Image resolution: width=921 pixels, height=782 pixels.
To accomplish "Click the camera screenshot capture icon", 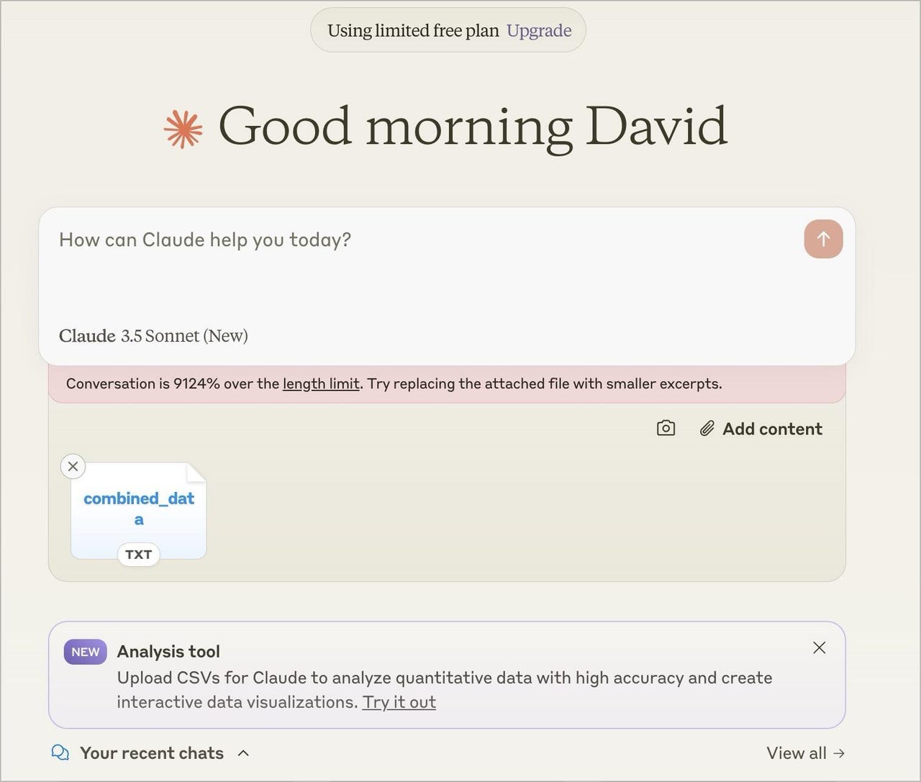I will 666,428.
